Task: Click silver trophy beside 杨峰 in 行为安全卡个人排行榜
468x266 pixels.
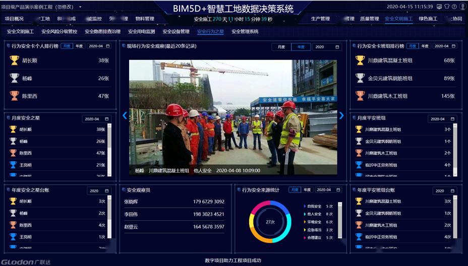Action: pyautogui.click(x=14, y=78)
